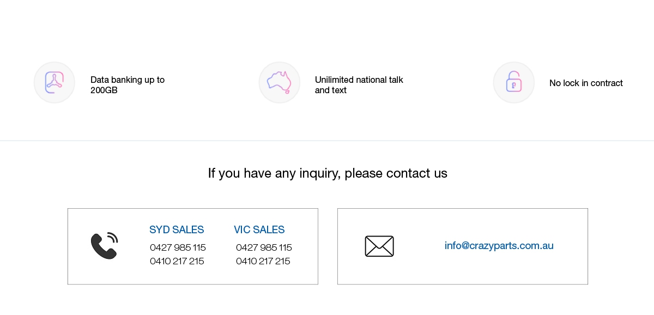Call VIC number 0410 217 215
Viewport: 654px width, 315px height.
tap(263, 261)
